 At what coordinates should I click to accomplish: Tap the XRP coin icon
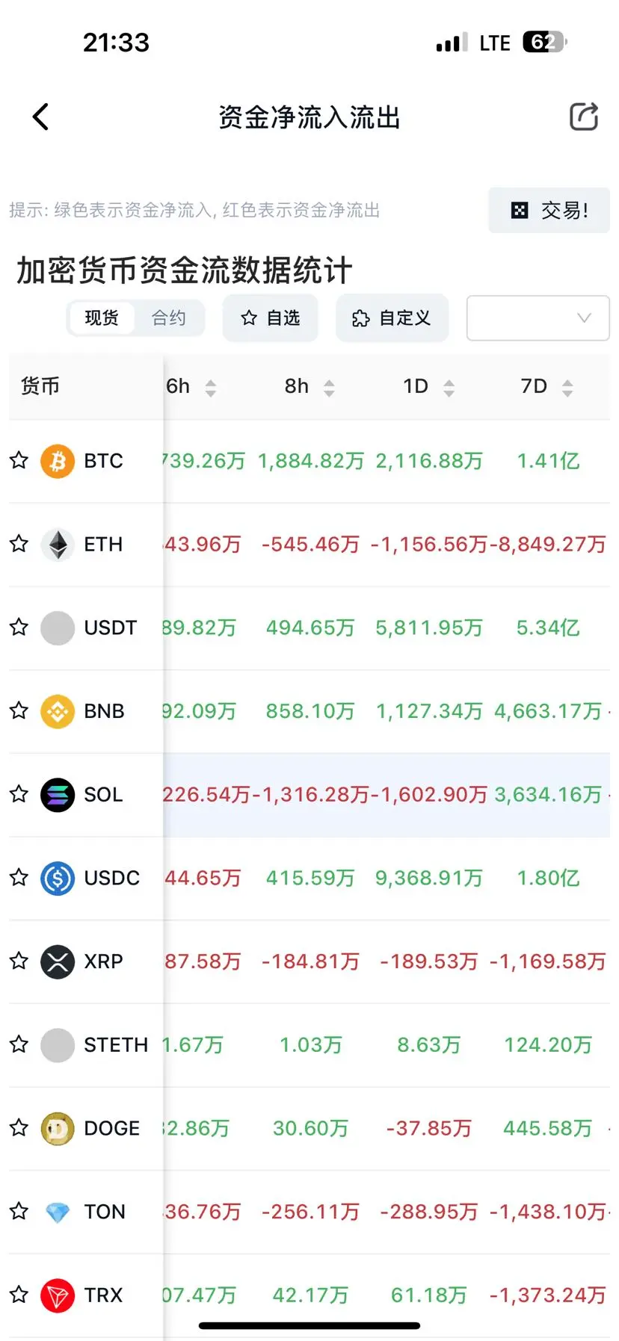tap(58, 961)
